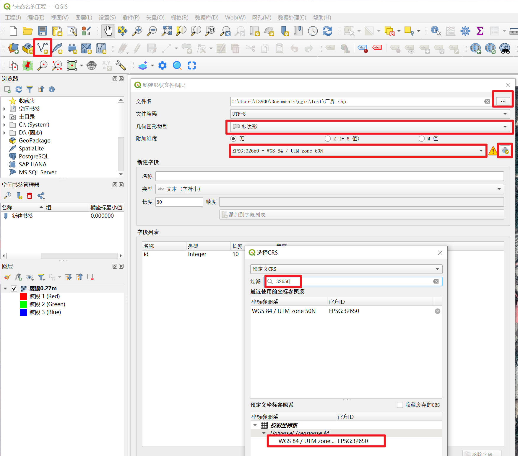Click the New Project blank page icon
Image resolution: width=518 pixels, height=456 pixels.
tap(13, 31)
